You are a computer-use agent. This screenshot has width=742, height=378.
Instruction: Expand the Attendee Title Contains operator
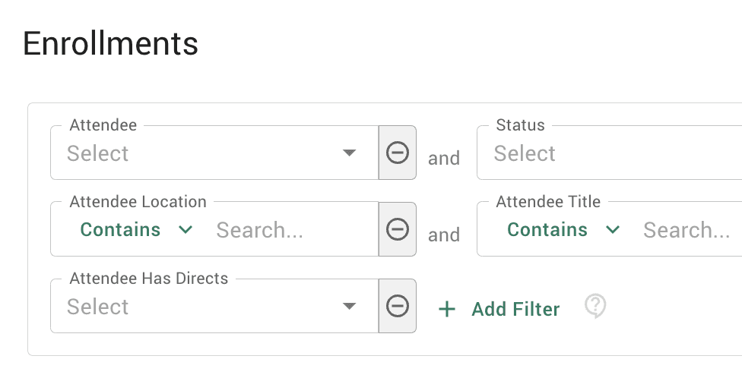[x=563, y=230]
